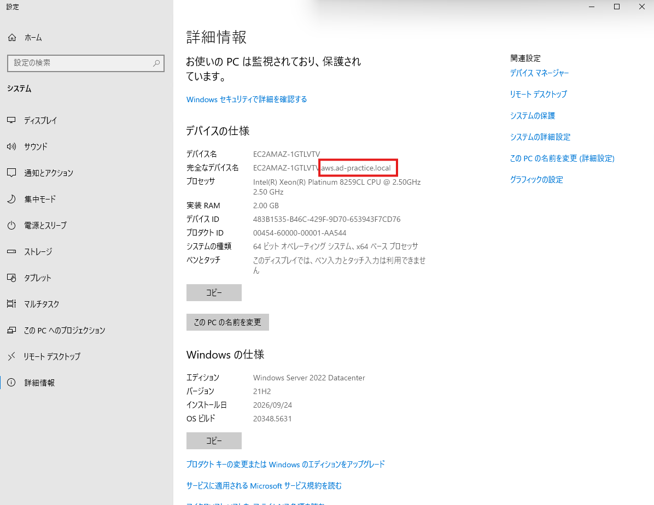This screenshot has height=505, width=654.
Task: Open システムの保護 link
Action: click(x=533, y=116)
